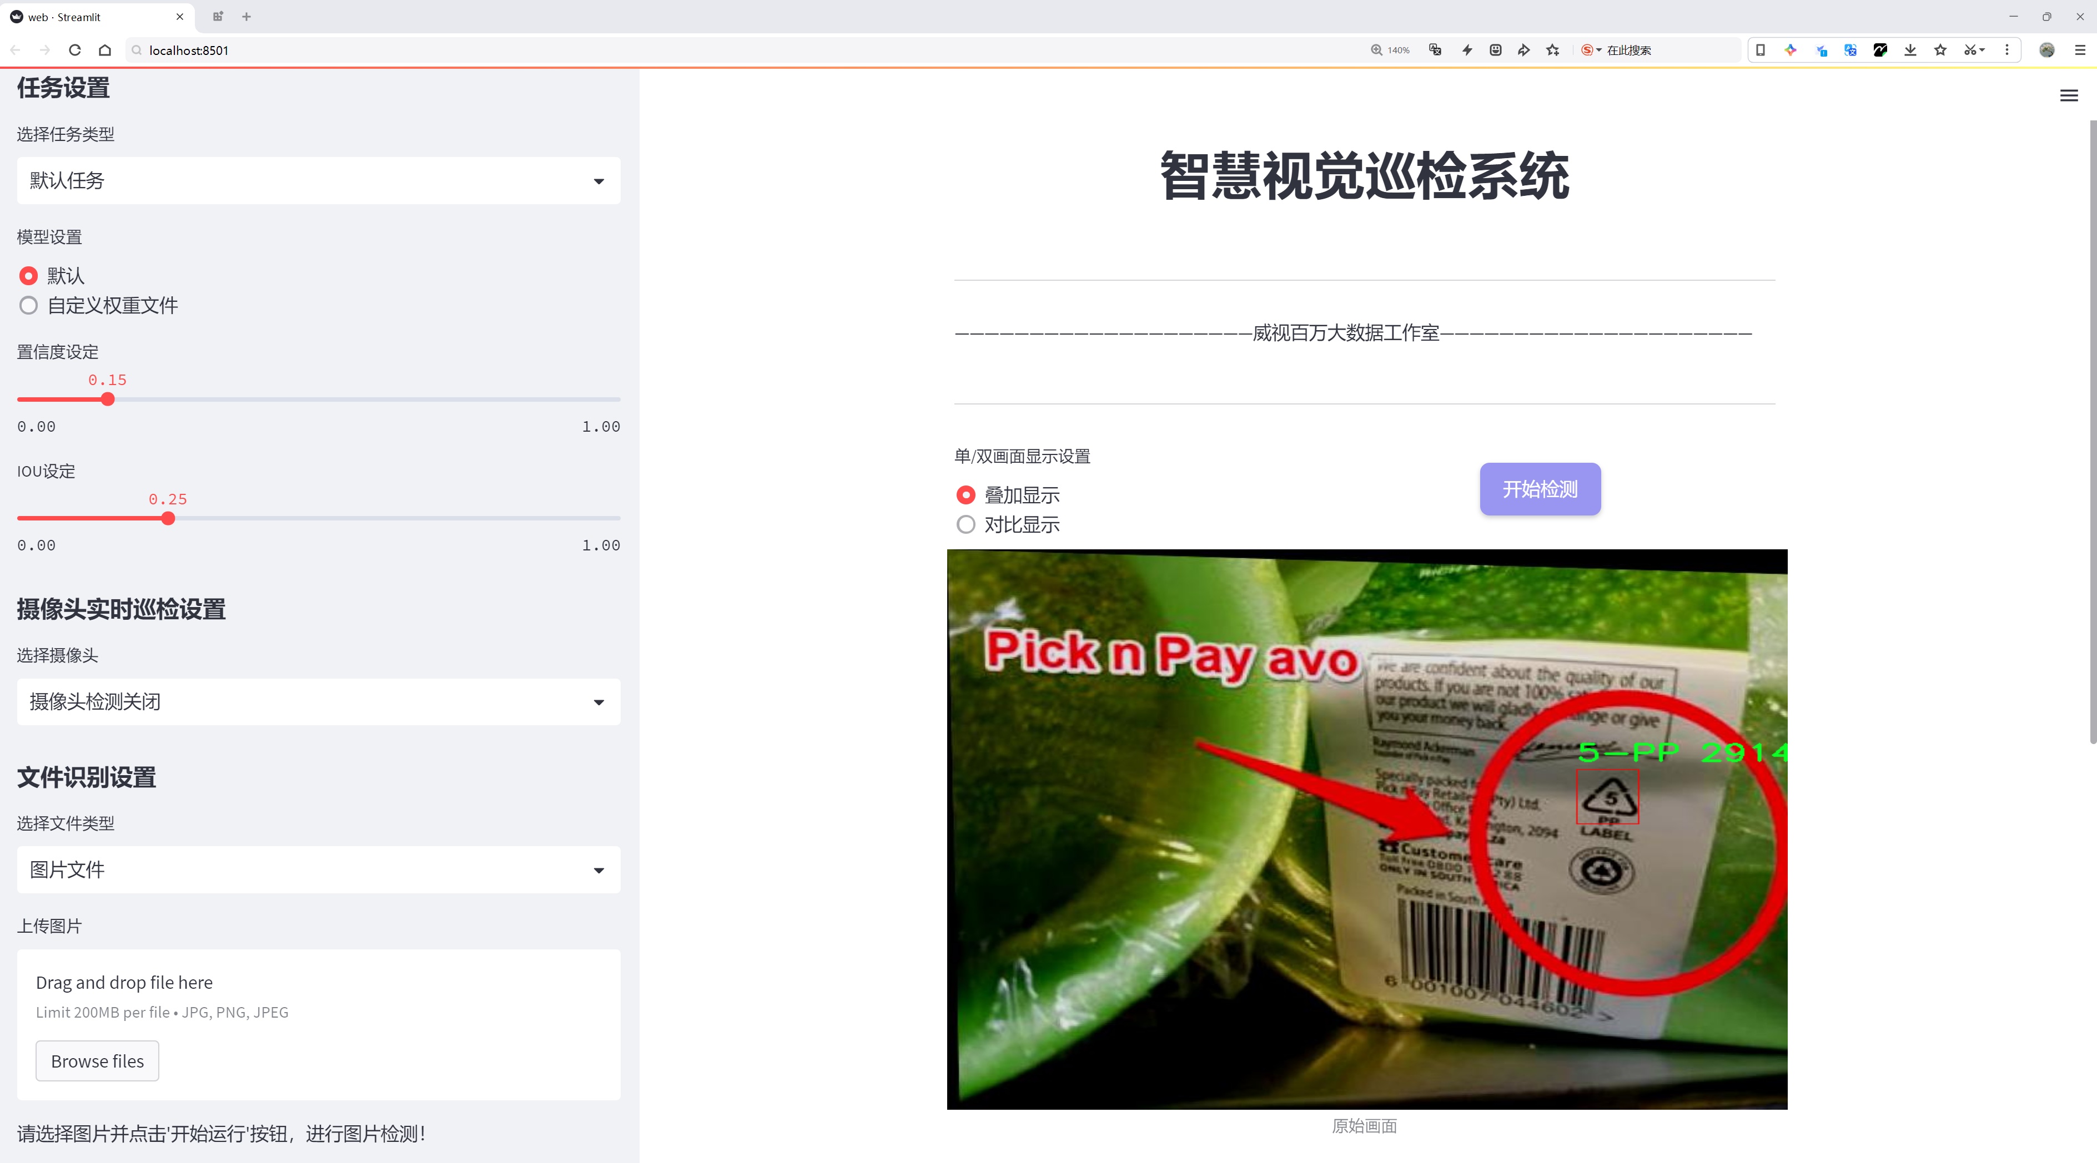Open the 默认任务 task type dropdown
Viewport: 2097px width, 1163px height.
tap(318, 180)
